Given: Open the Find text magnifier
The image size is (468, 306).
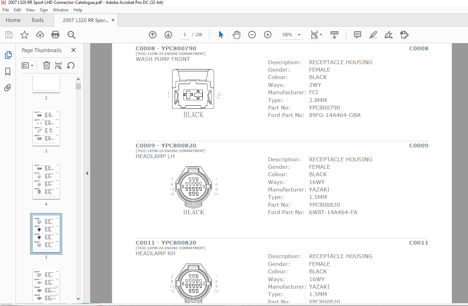Looking at the screenshot, I should point(71,35).
